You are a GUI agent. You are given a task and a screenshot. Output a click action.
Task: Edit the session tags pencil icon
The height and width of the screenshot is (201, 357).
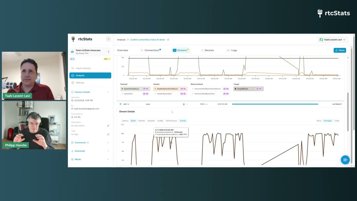108,134
